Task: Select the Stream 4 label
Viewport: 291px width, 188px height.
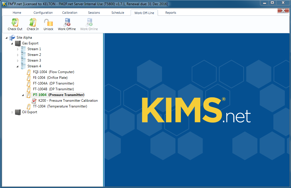Action: point(34,66)
